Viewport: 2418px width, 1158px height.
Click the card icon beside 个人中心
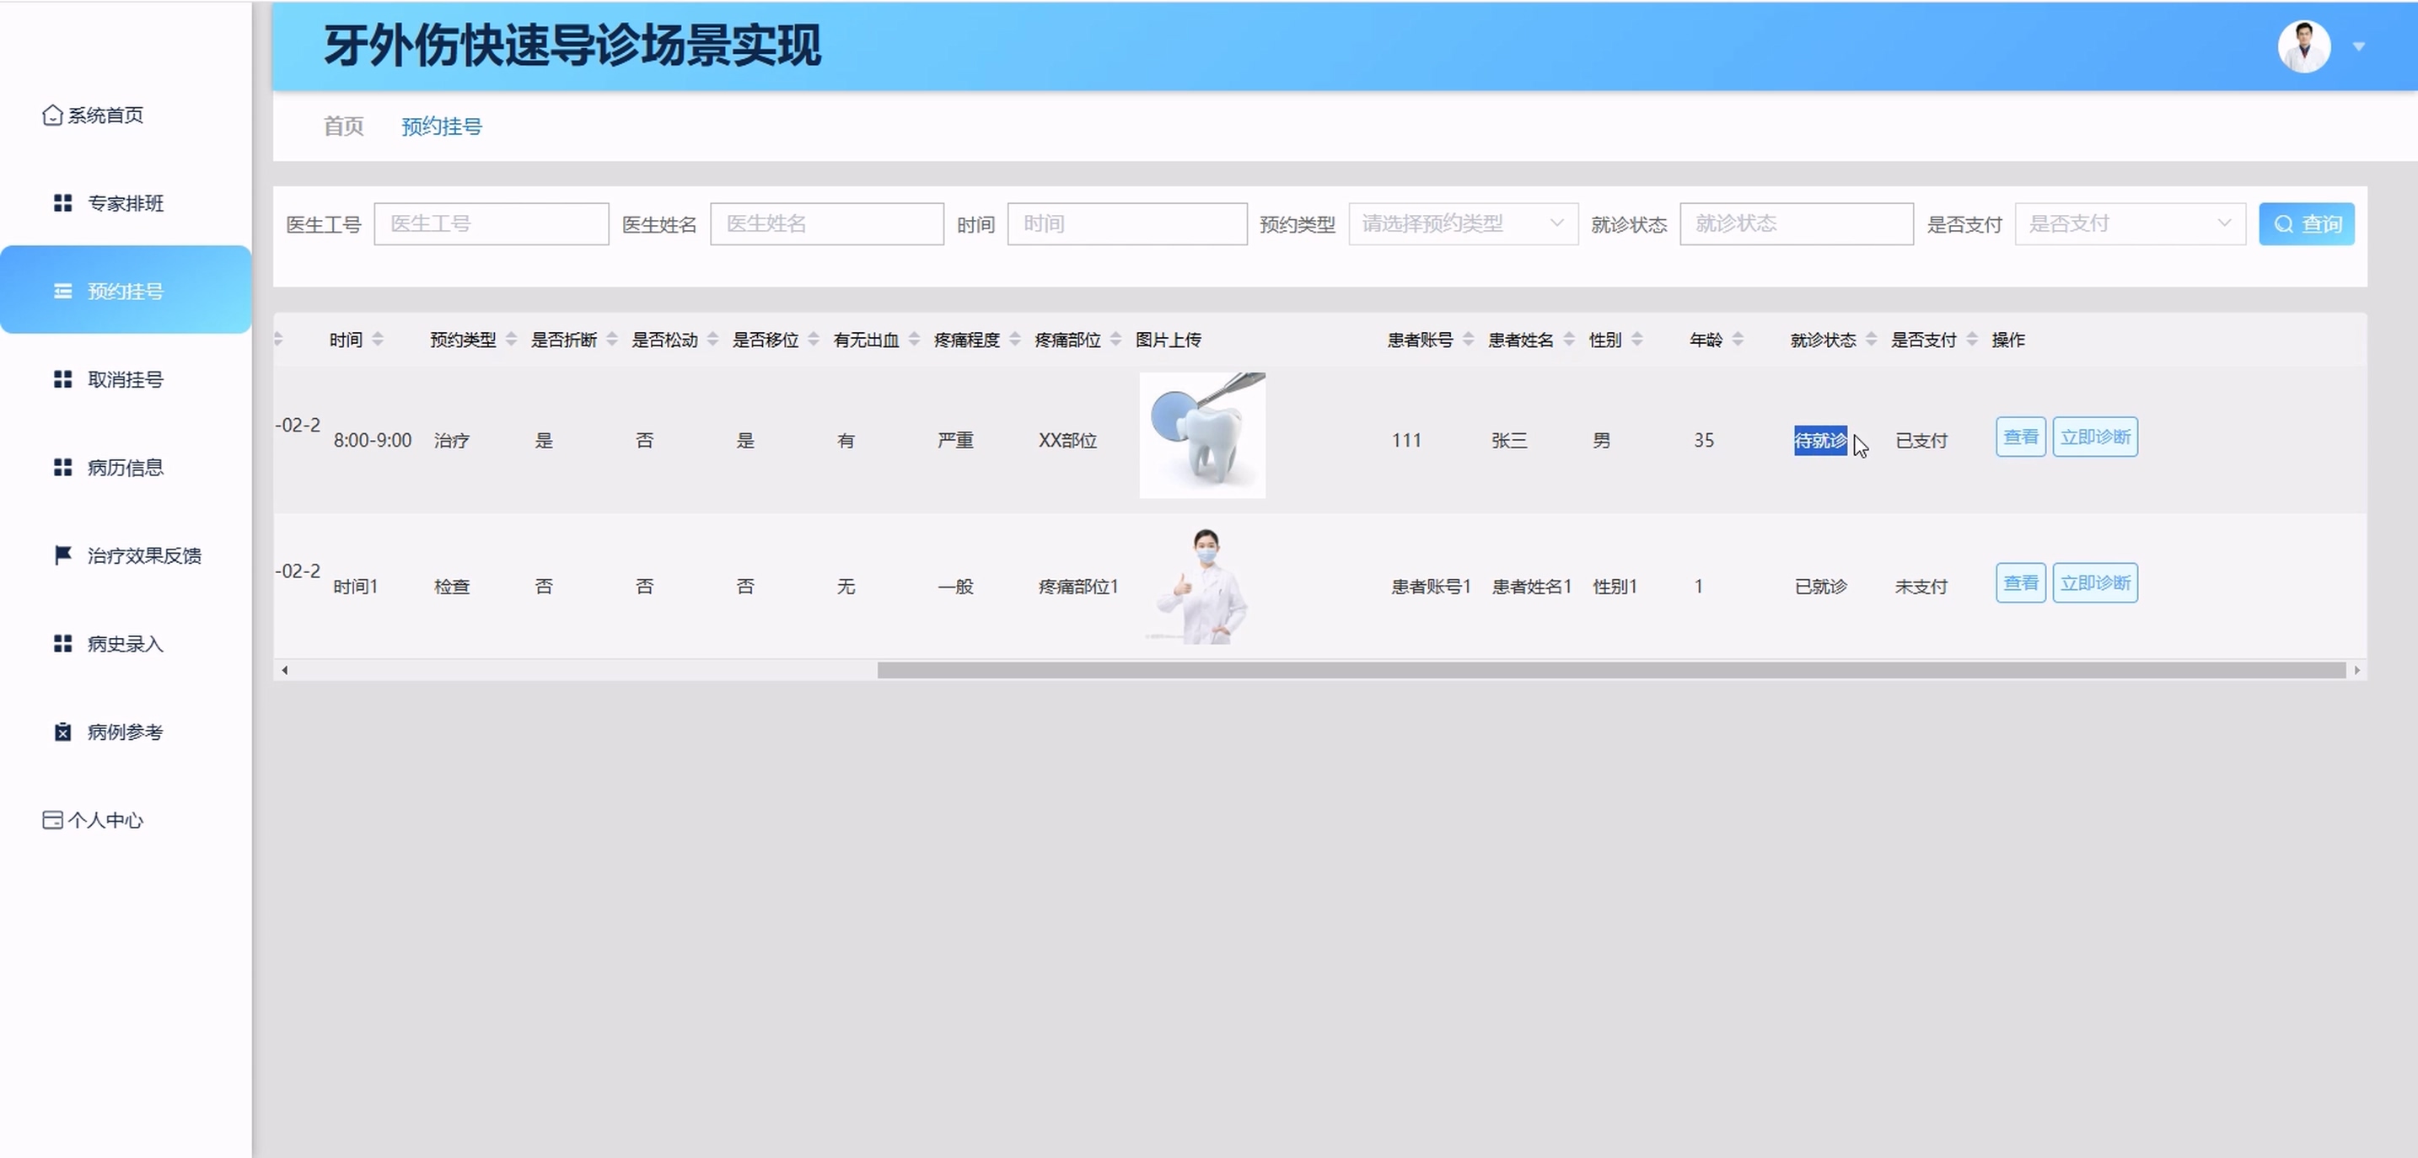point(52,820)
